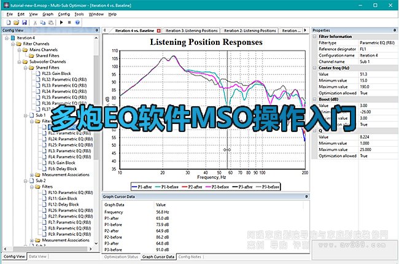Open the Tools menu
The width and height of the screenshot is (399, 264).
click(79, 14)
